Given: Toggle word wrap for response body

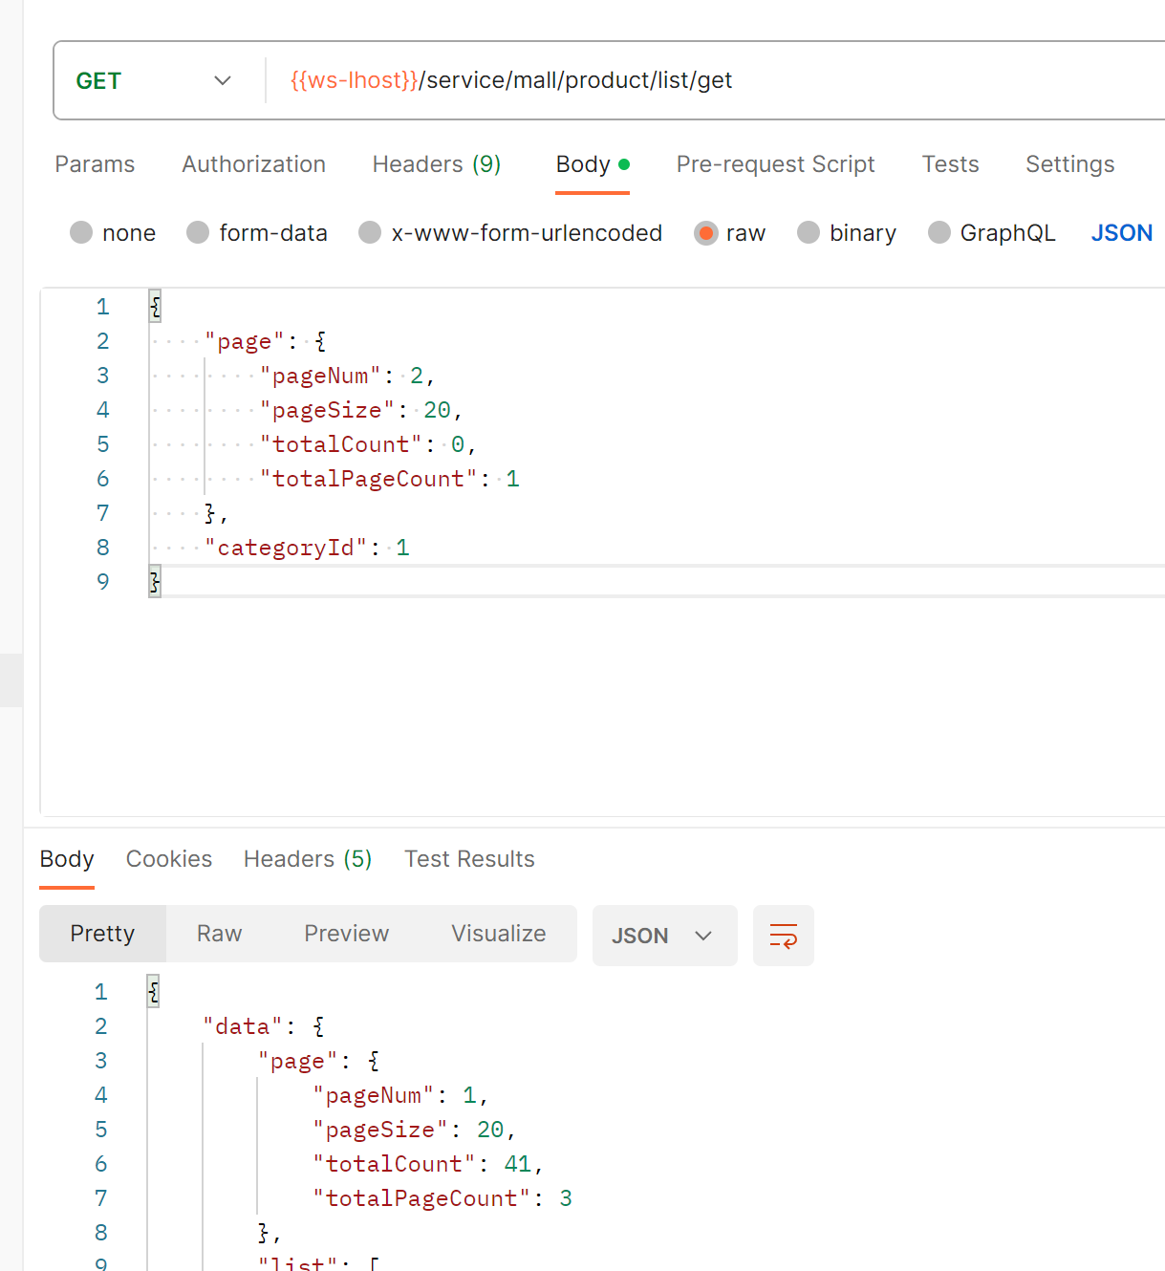Looking at the screenshot, I should coord(784,936).
